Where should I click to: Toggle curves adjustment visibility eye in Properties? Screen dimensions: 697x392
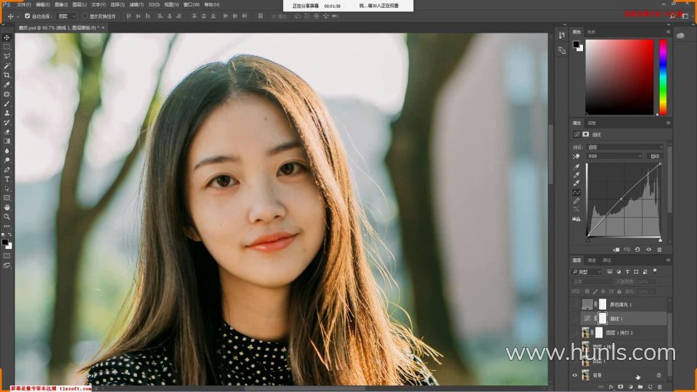[x=648, y=250]
